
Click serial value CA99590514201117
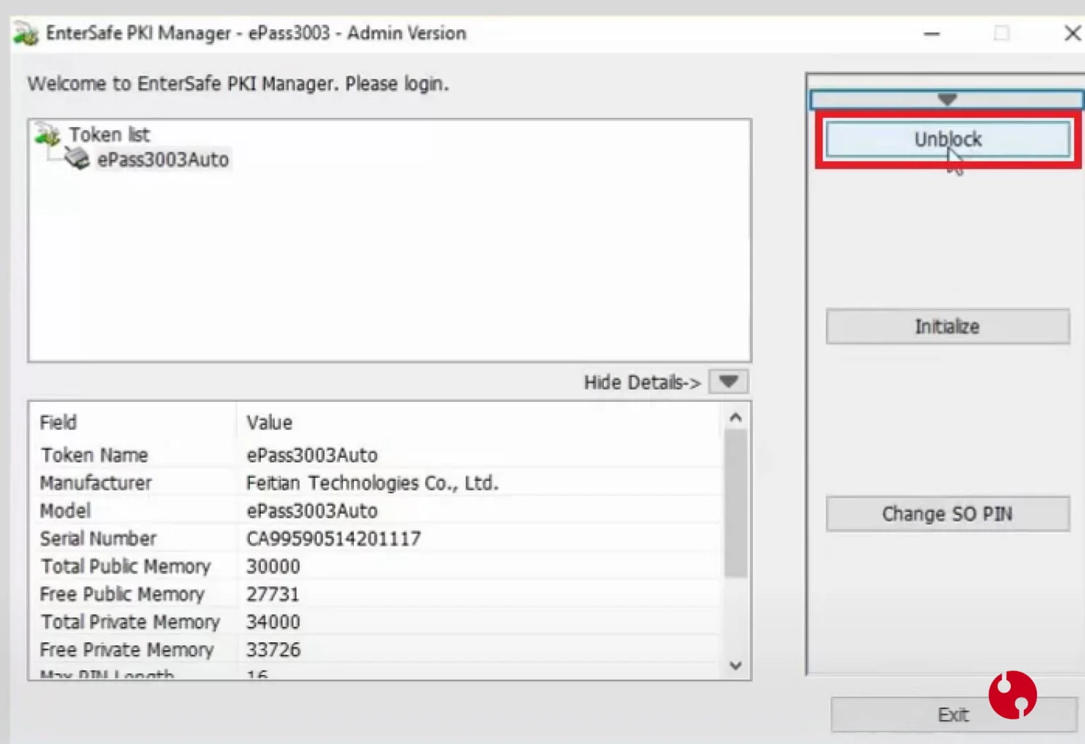tap(334, 538)
